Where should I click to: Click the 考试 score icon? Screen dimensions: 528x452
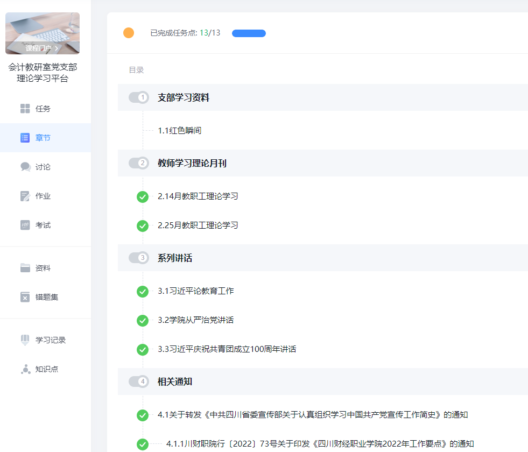[25, 225]
